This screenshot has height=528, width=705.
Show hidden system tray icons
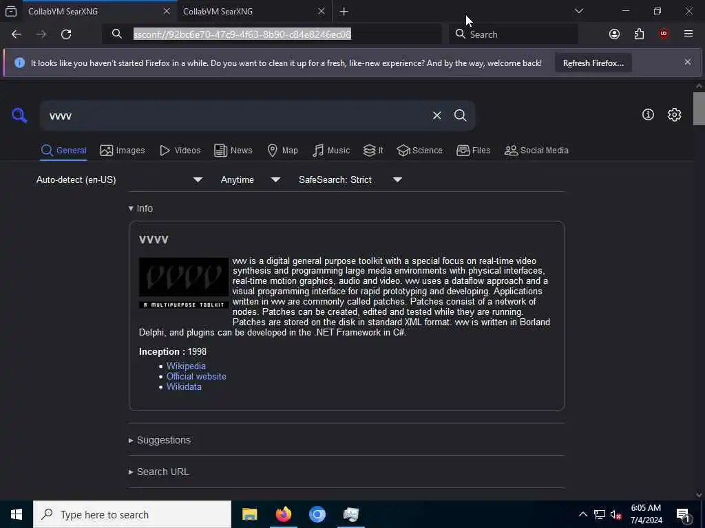tap(582, 514)
